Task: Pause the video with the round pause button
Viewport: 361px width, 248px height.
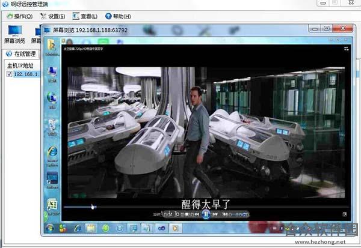Action: coord(206,214)
